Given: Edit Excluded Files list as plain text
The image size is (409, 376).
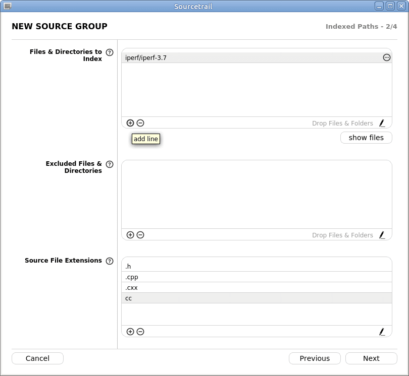Looking at the screenshot, I should (x=382, y=235).
